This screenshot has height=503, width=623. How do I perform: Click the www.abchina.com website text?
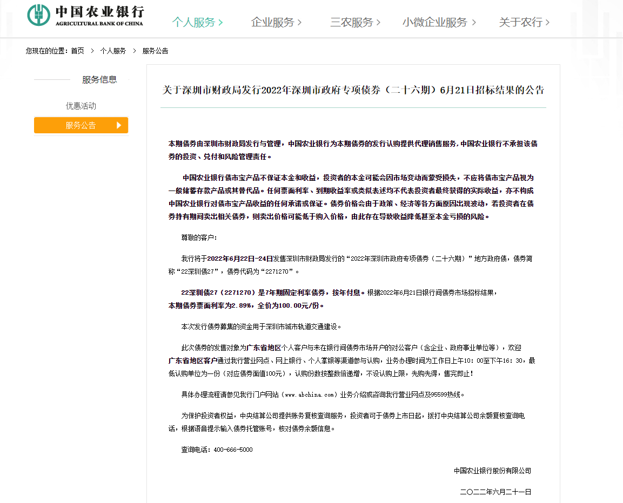pyautogui.click(x=310, y=395)
